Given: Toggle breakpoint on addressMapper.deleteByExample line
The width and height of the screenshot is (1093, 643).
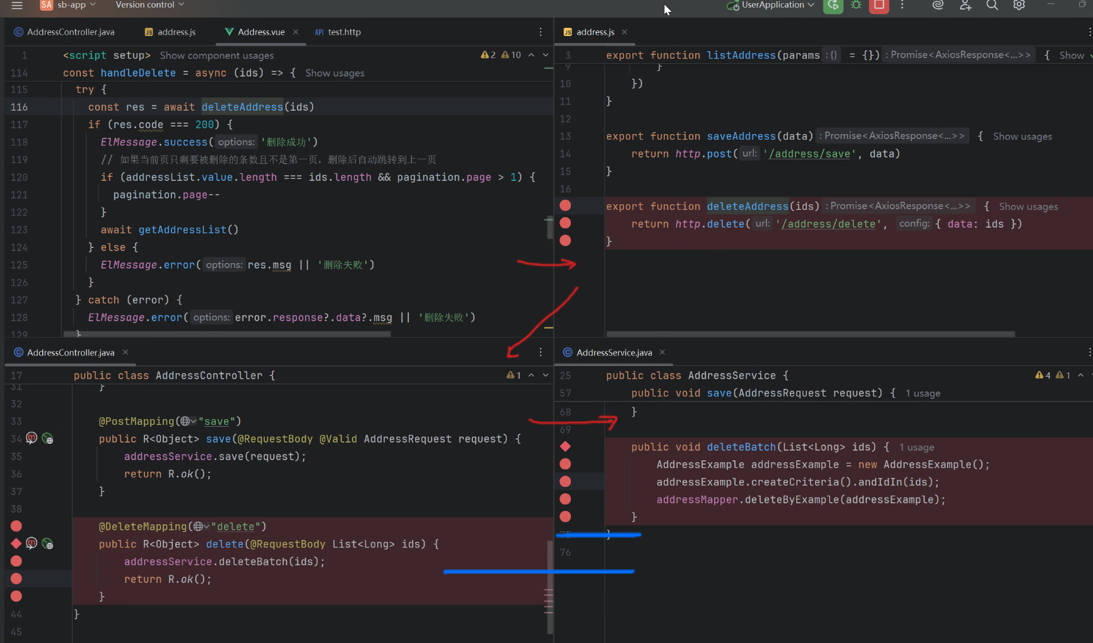Looking at the screenshot, I should (x=565, y=499).
